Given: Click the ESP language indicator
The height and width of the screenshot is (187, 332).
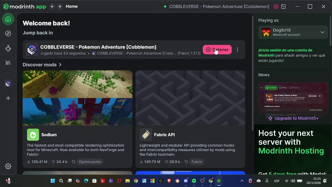Looking at the screenshot, I should (x=277, y=181).
